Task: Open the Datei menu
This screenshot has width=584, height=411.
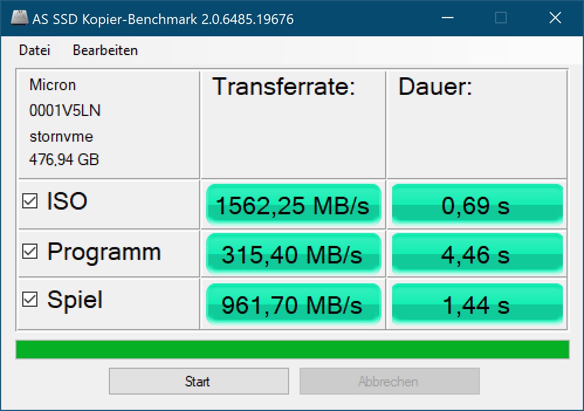Action: coord(35,50)
